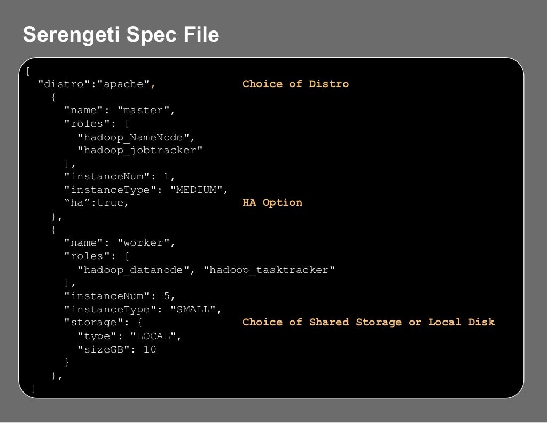This screenshot has height=423, width=547.
Task: Click the "storage": { line
Action: click(103, 323)
